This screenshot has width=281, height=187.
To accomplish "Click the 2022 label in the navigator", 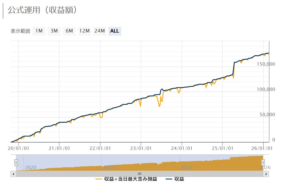I will (109, 168).
